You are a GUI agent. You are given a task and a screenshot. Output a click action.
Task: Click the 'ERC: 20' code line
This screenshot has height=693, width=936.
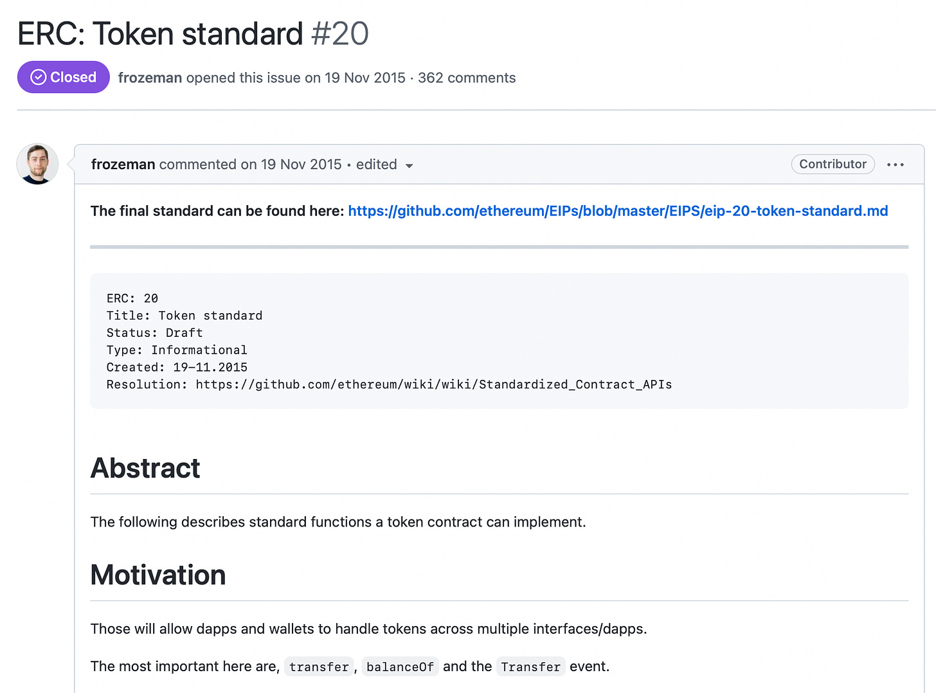(x=132, y=298)
